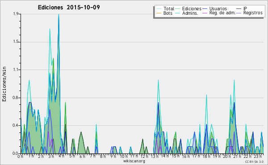Click the x-axis label '3 h'
Viewport: 268px width, 165px height.
(51, 156)
